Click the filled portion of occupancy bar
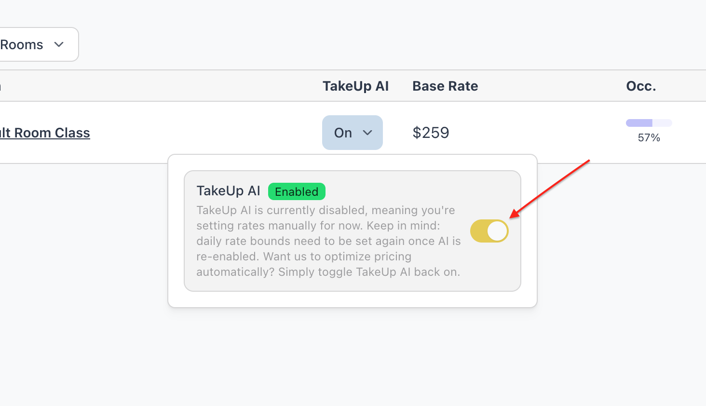This screenshot has width=706, height=406. coord(639,123)
